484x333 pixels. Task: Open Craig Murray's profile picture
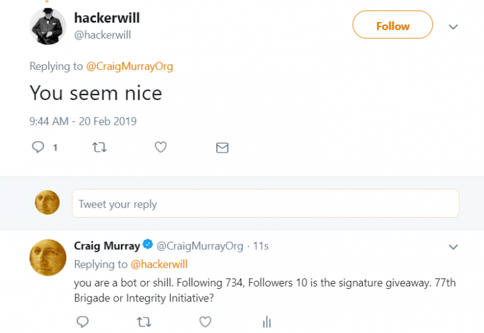point(48,257)
